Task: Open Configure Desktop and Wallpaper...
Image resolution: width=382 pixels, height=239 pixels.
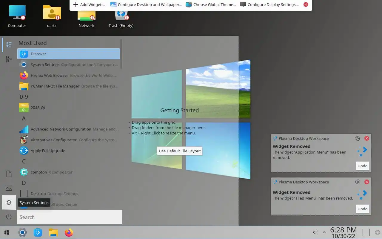Action: [x=146, y=4]
